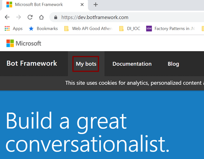Open the My bots menu item

pos(86,64)
